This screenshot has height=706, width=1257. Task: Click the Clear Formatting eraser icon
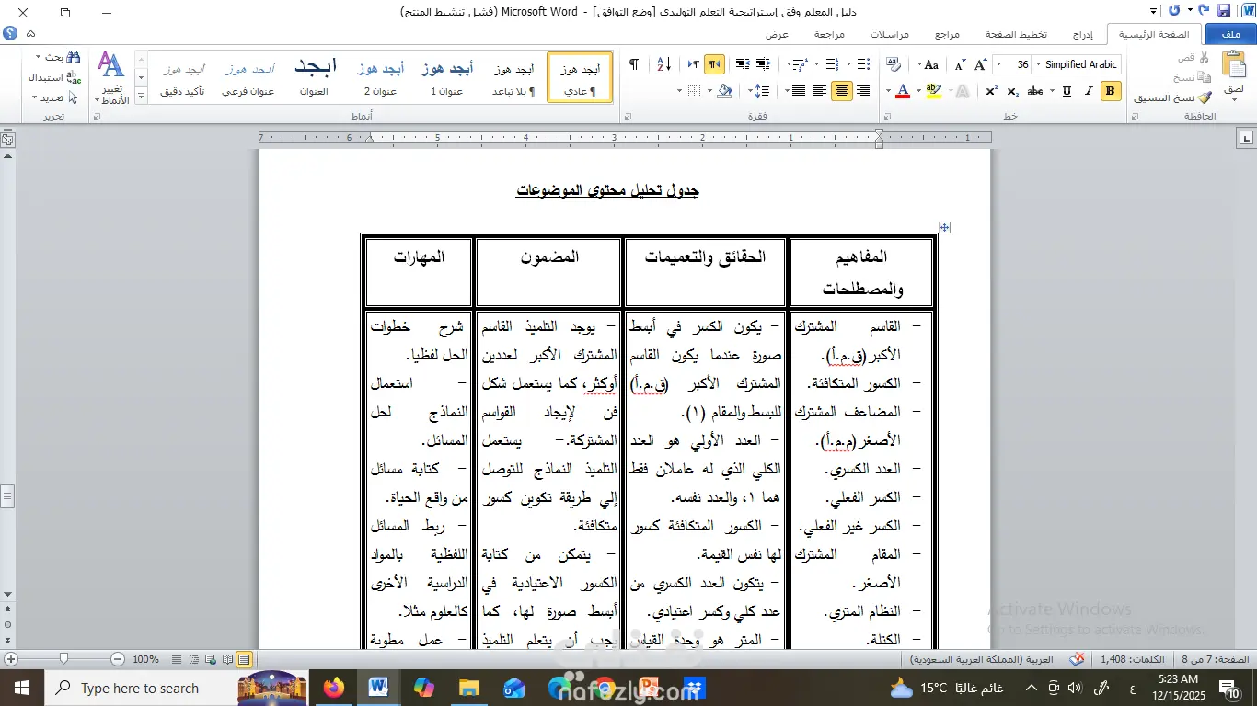[894, 64]
